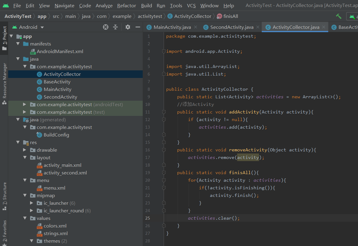Toggle the 1: Project tool window
358x246 pixels.
pyautogui.click(x=4, y=38)
